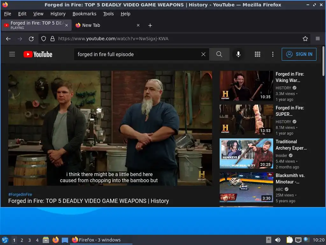Screen dimensions: 326x245
Task: Open the History menu
Action: [58, 14]
